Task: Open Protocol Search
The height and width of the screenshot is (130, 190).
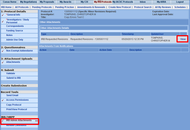Action: coord(143,7)
